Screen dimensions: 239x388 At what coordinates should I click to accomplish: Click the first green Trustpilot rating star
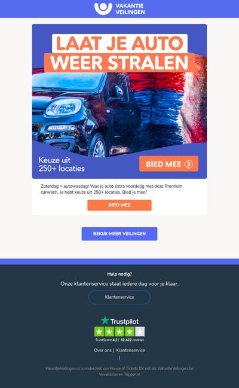[x=99, y=332]
